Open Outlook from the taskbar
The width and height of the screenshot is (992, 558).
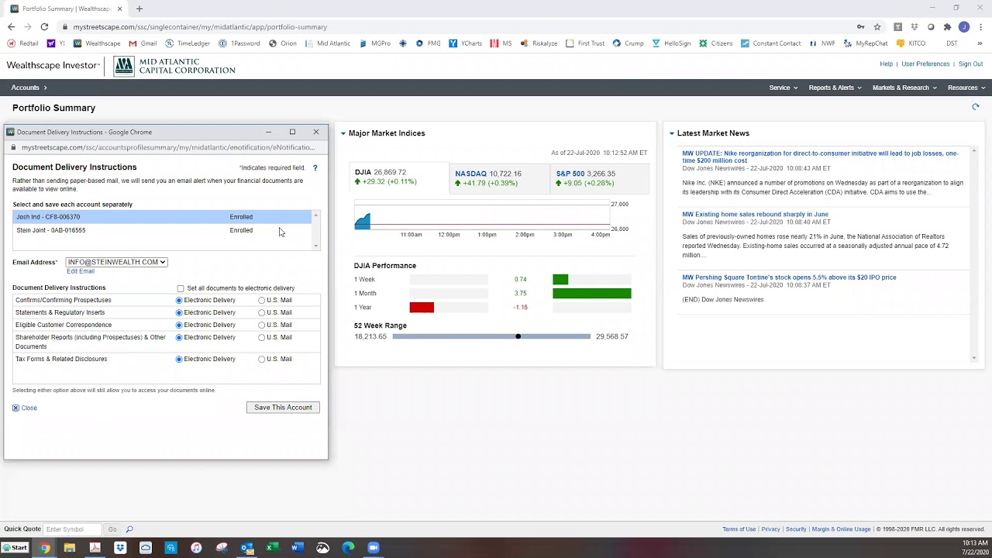(246, 548)
